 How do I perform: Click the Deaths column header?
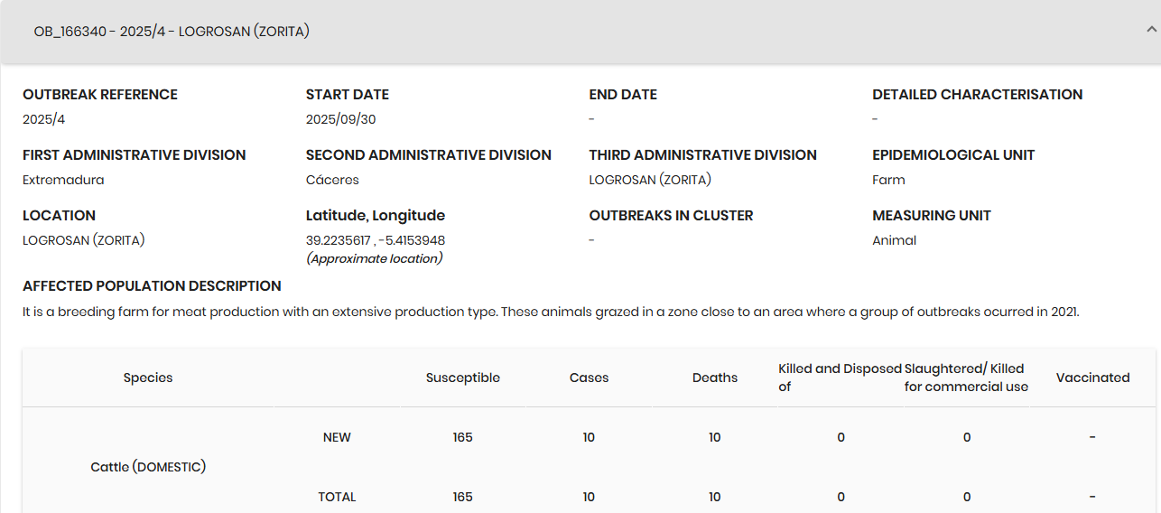pos(714,378)
